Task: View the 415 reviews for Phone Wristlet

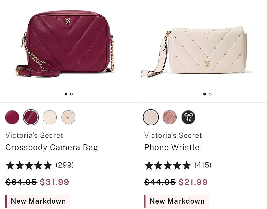Action: click(203, 165)
